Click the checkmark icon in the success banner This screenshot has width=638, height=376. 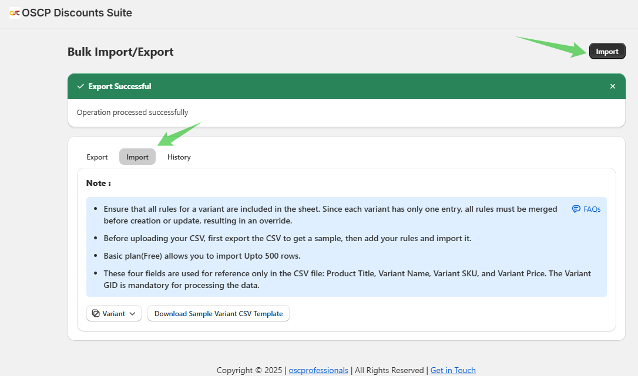(x=80, y=86)
